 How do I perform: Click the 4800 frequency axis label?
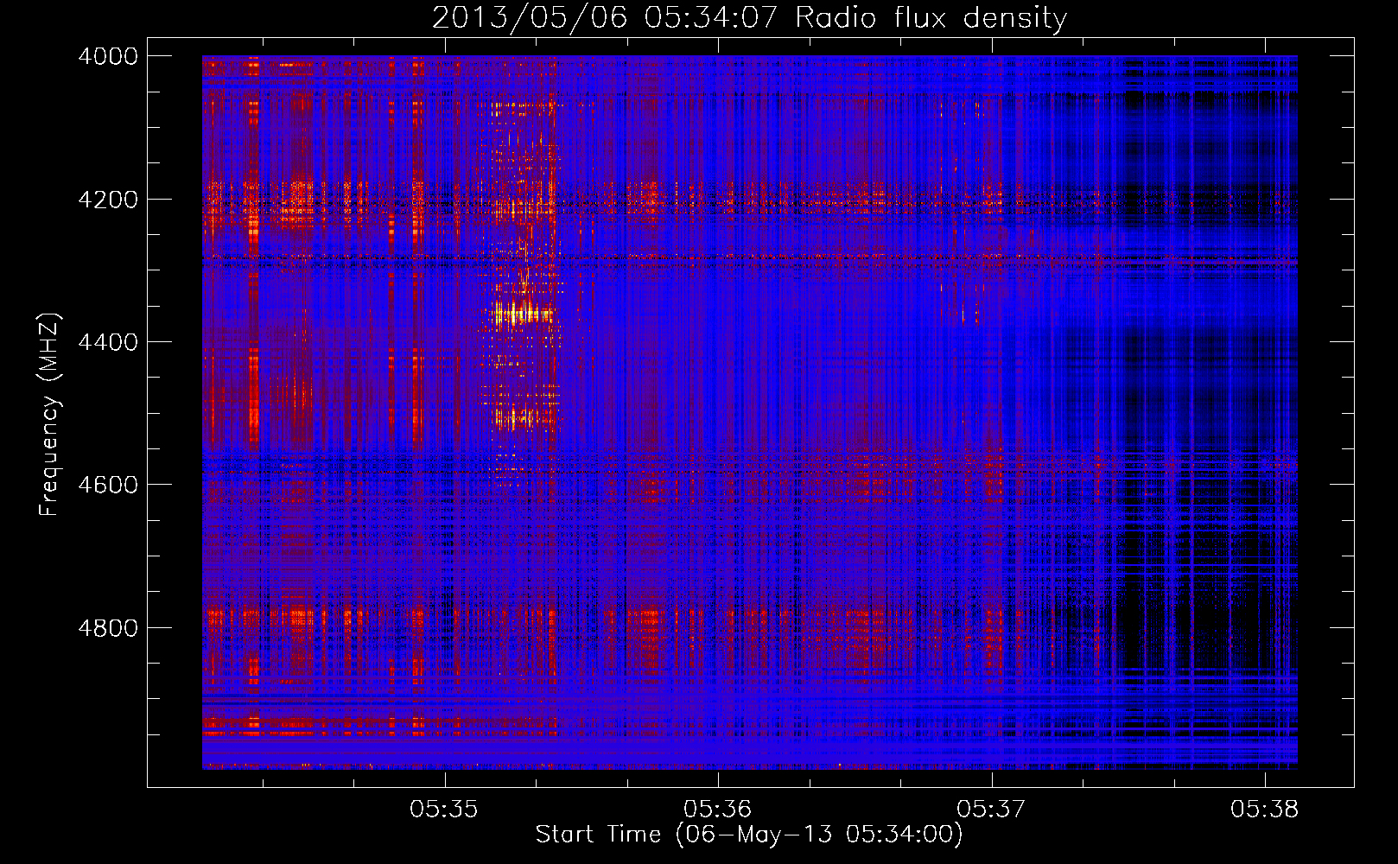[108, 628]
